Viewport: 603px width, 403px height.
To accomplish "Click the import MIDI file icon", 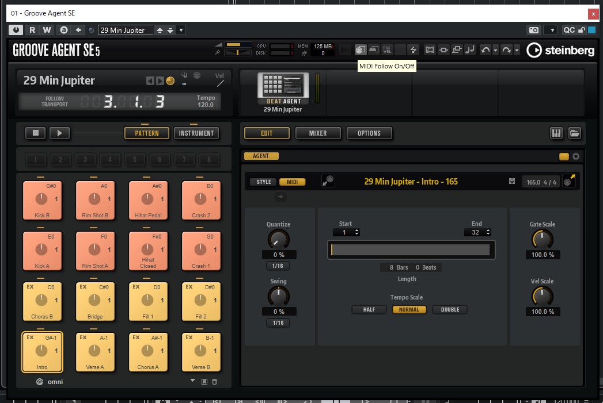I will coord(328,181).
